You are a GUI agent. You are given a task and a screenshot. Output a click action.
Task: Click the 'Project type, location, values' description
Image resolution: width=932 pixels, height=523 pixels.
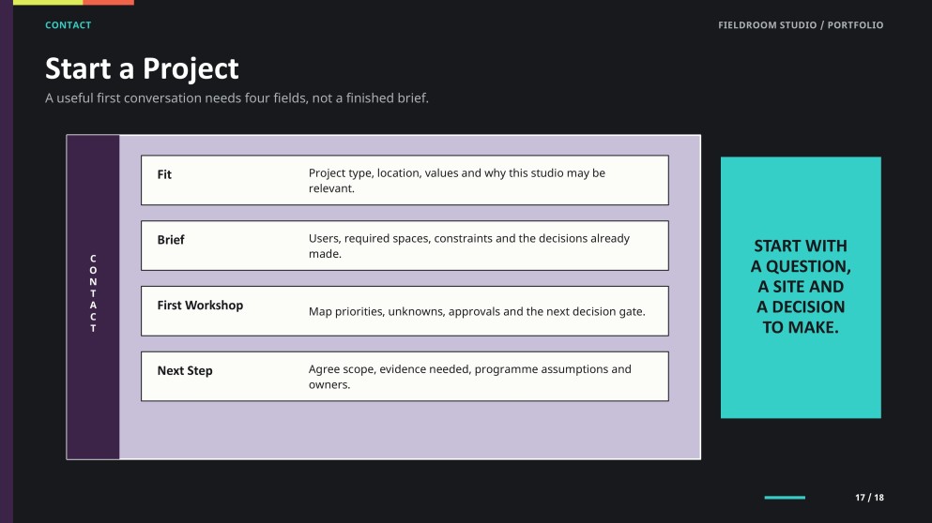point(456,181)
